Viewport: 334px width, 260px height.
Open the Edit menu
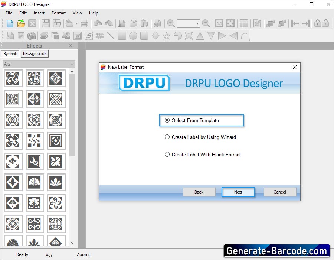tap(23, 13)
